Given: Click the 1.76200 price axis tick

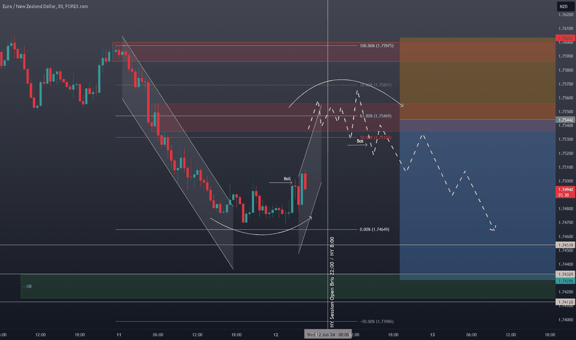Looking at the screenshot, I should click(565, 15).
